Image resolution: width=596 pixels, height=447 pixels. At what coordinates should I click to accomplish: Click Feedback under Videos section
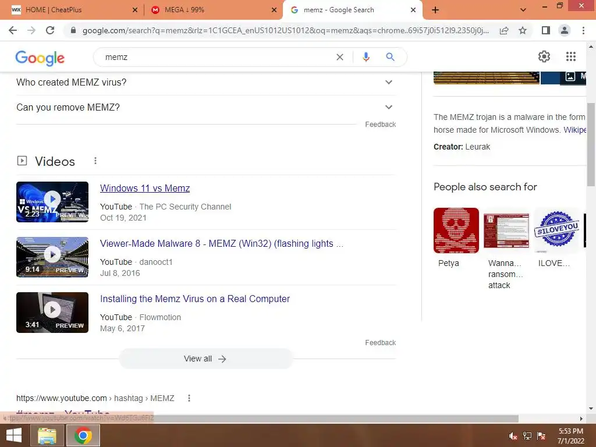pyautogui.click(x=380, y=342)
